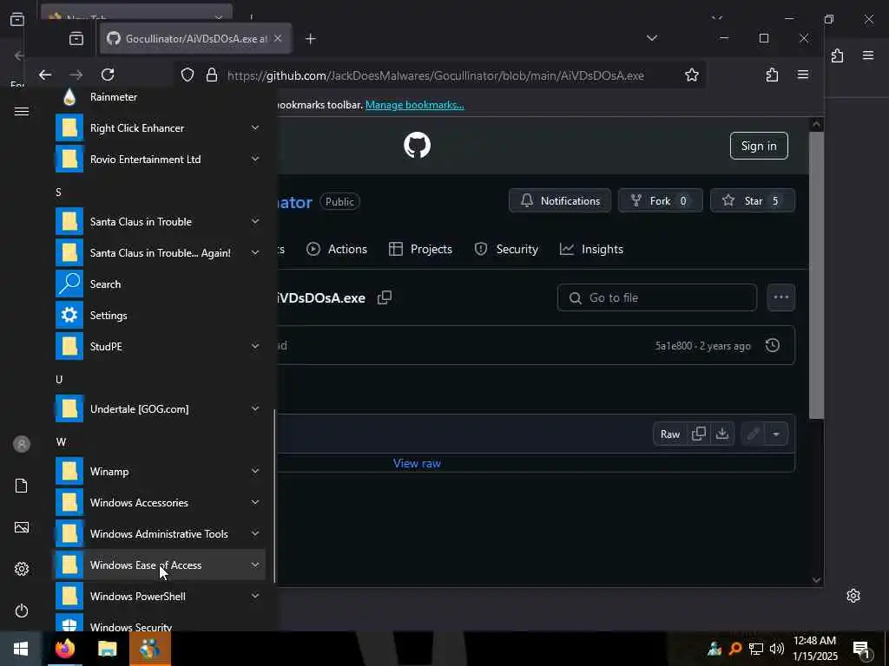Open commit history clock icon
This screenshot has width=889, height=666.
pyautogui.click(x=772, y=345)
